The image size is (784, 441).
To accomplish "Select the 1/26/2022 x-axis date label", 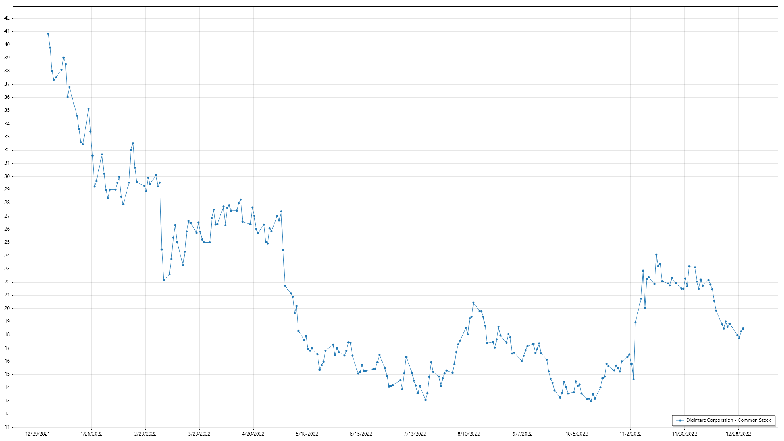I will (x=91, y=434).
